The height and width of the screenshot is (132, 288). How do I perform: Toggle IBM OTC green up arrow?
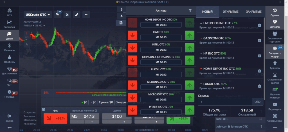point(190,36)
